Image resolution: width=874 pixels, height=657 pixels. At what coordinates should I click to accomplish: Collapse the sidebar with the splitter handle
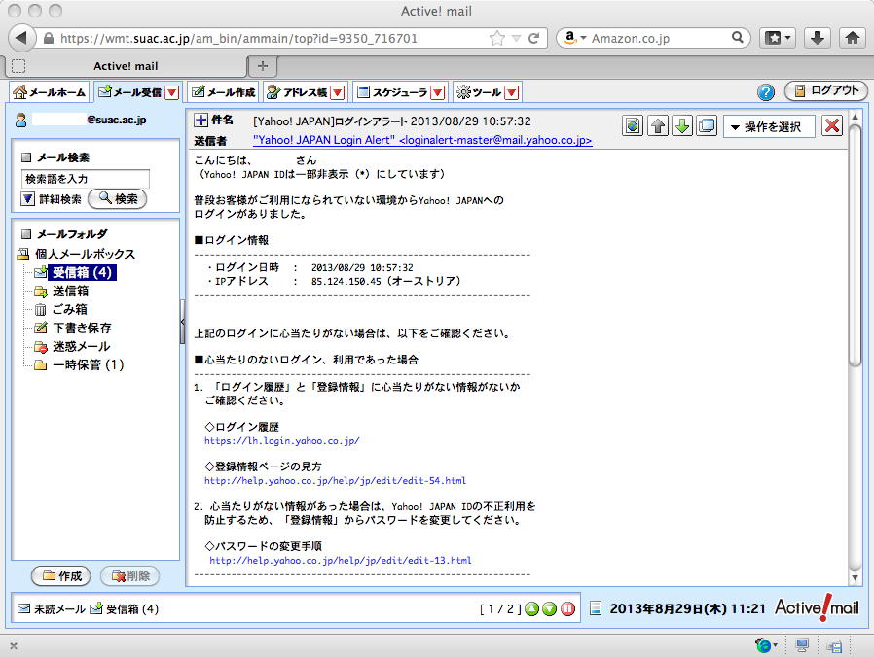point(182,322)
